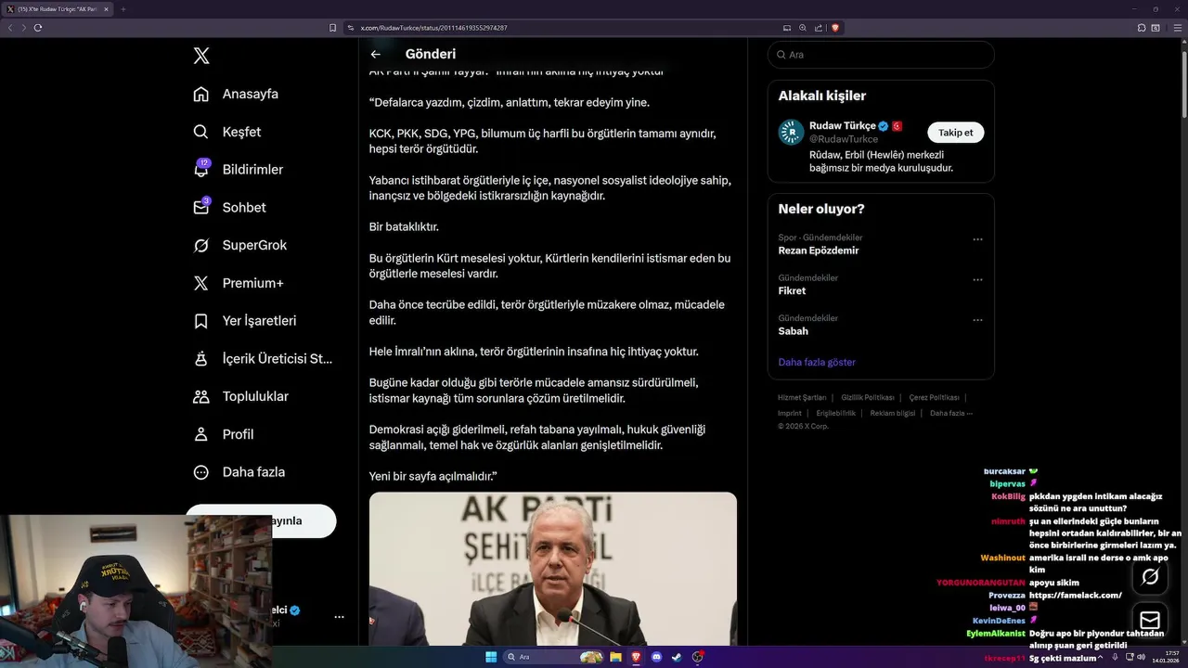Viewport: 1188px width, 668px height.
Task: Share page icon in address bar
Action: tap(818, 28)
